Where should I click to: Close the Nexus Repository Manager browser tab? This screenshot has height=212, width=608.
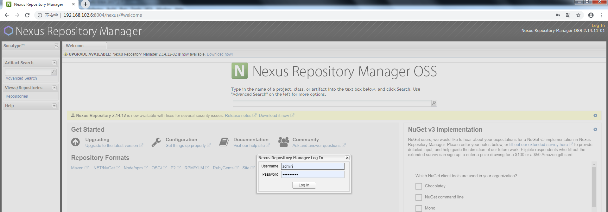[x=73, y=4]
